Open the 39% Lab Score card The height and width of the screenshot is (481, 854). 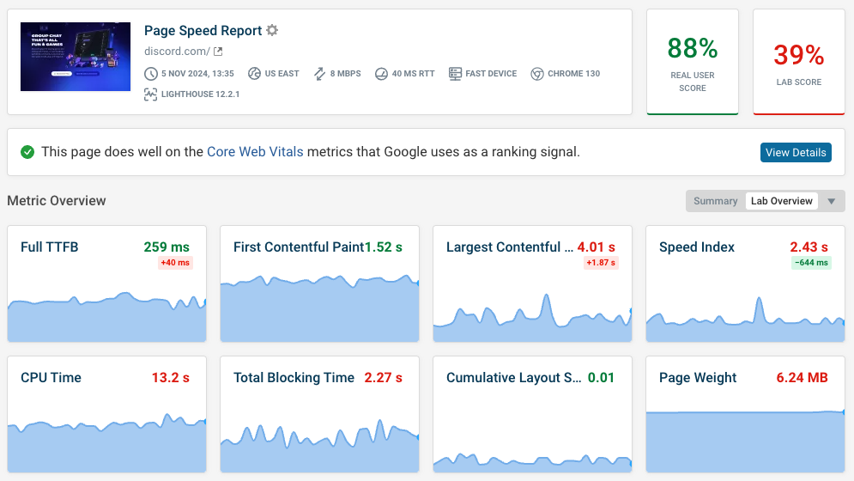pyautogui.click(x=798, y=62)
